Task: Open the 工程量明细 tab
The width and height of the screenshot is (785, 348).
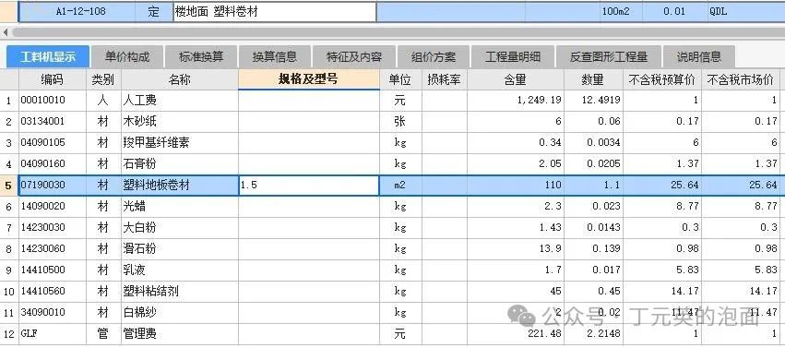Action: [x=513, y=56]
